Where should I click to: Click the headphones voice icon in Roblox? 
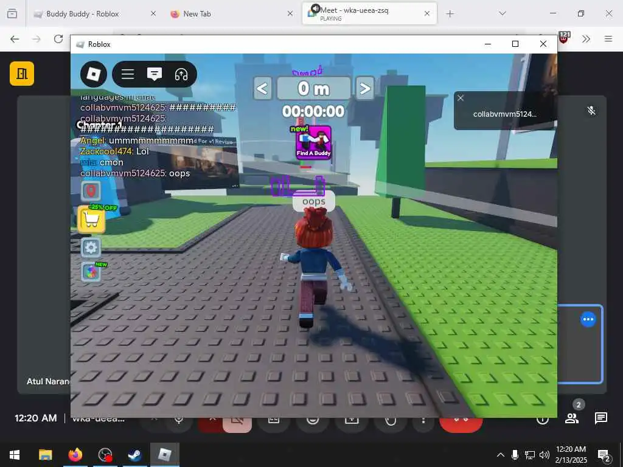click(181, 74)
